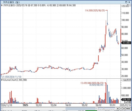Click the x10 volume scale label

[128, 102]
